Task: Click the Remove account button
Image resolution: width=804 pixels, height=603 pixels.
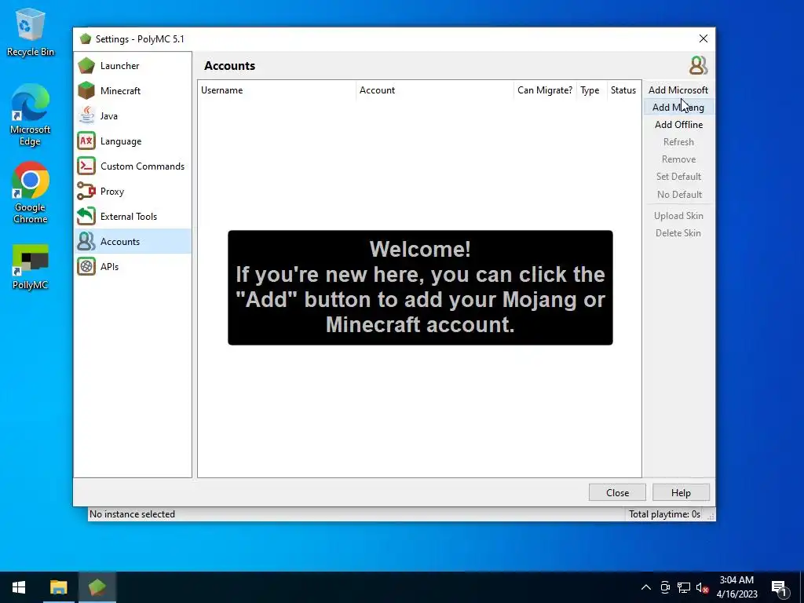Action: click(678, 159)
